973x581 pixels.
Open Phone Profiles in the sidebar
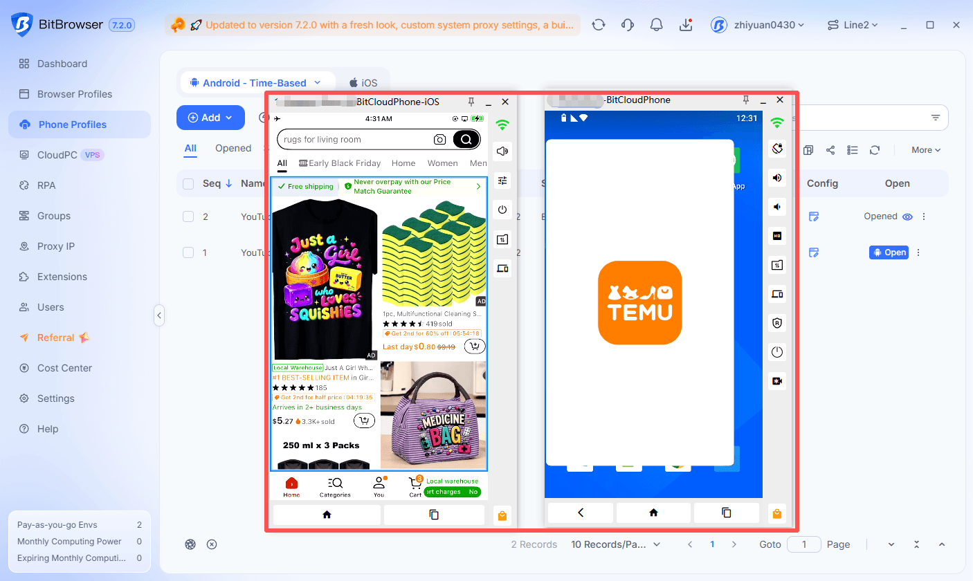click(x=80, y=124)
